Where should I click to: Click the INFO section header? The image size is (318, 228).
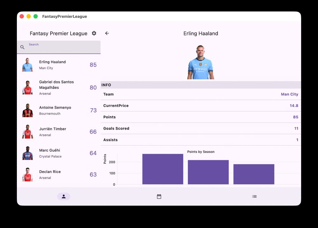click(201, 85)
